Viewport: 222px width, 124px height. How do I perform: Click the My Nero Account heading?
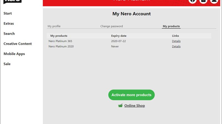[132, 14]
